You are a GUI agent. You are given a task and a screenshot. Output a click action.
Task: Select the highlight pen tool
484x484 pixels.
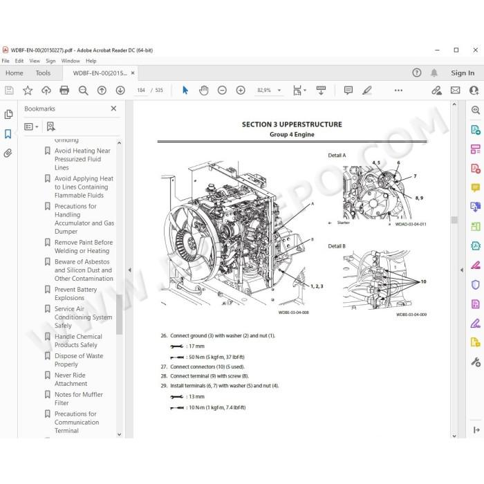(366, 90)
